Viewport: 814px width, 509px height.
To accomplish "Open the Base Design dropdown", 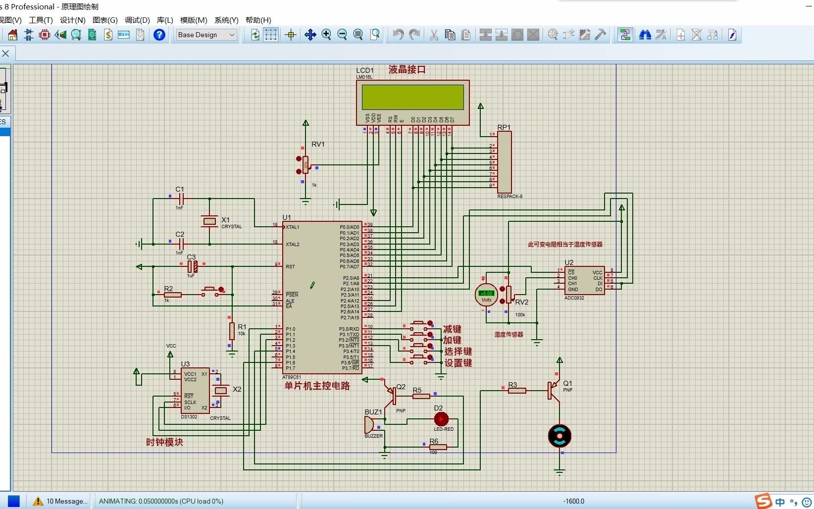I will [206, 35].
